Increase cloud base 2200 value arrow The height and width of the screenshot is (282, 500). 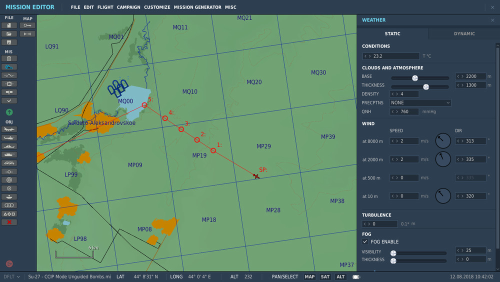pyautogui.click(x=462, y=76)
